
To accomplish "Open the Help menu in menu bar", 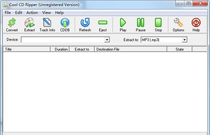I will (59, 13).
